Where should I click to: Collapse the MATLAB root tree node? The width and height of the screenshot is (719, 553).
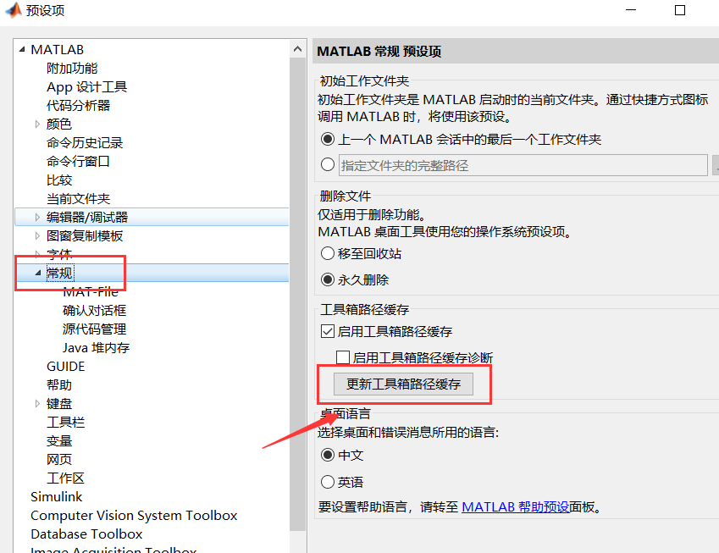pyautogui.click(x=21, y=49)
